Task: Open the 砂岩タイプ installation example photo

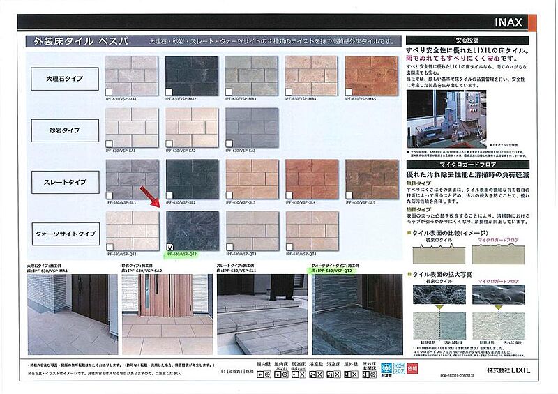Action: tap(167, 315)
